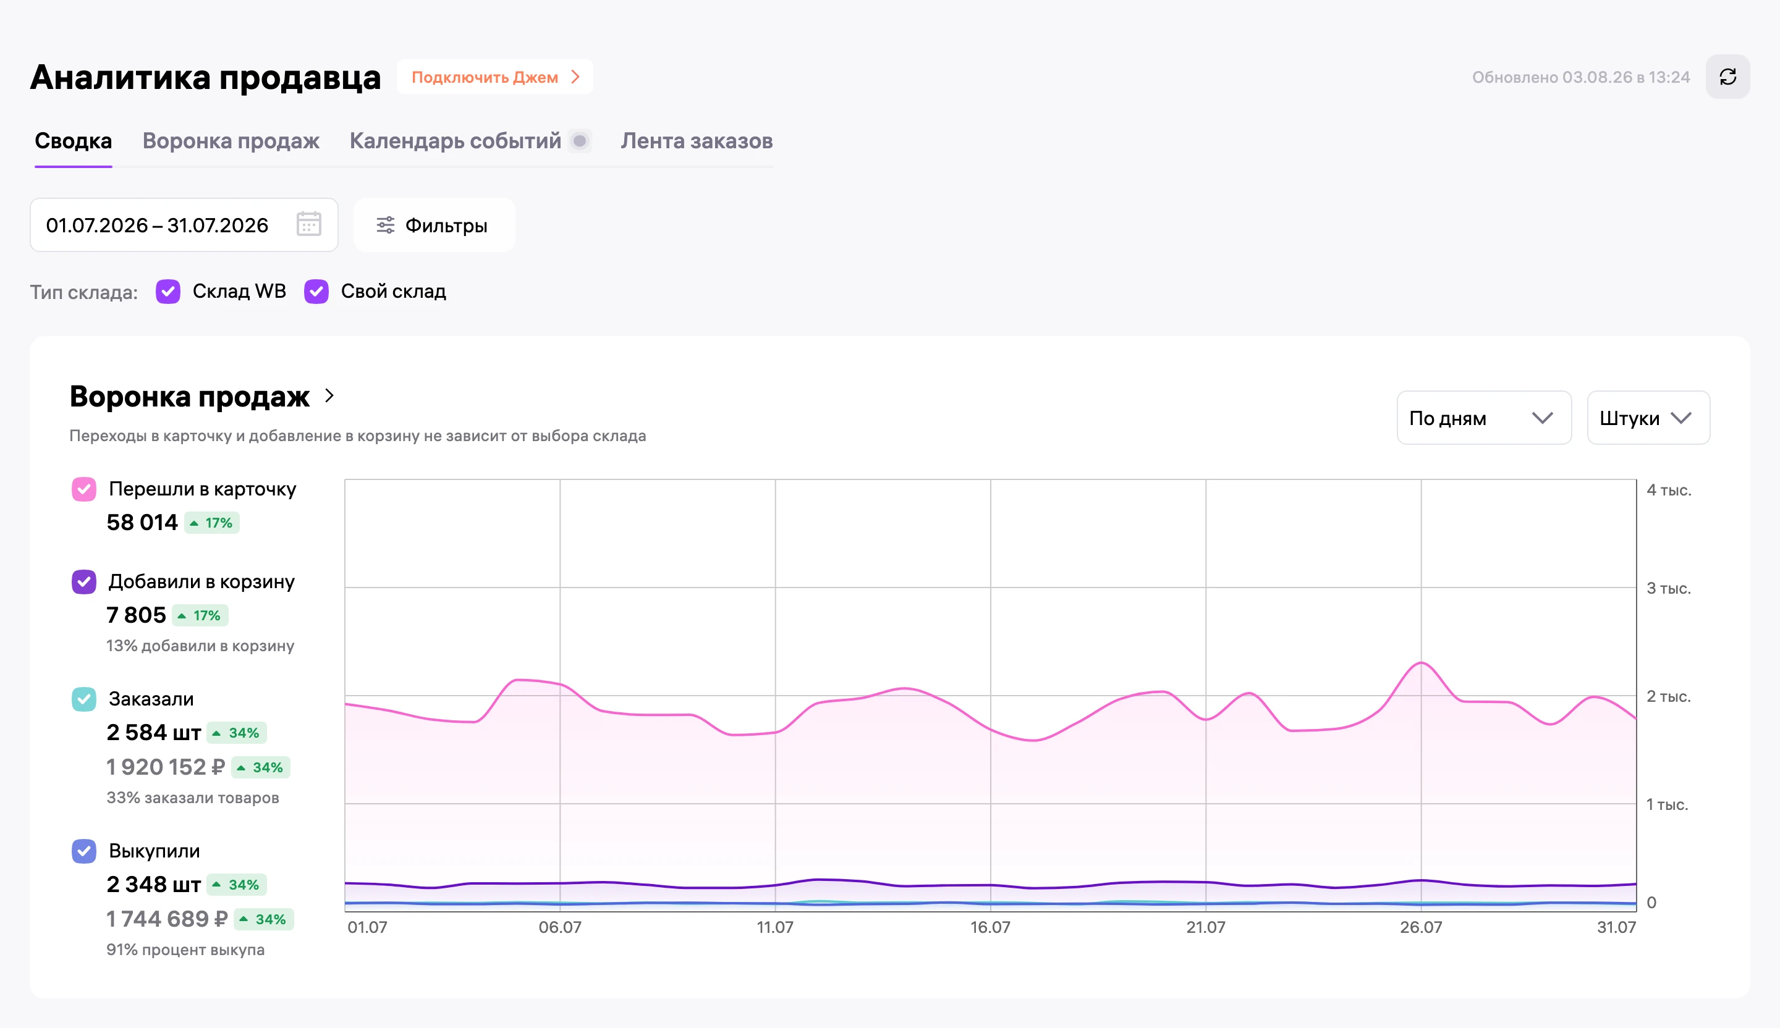Viewport: 1780px width, 1028px height.
Task: Open the Лента заказов tab
Action: pyautogui.click(x=697, y=141)
